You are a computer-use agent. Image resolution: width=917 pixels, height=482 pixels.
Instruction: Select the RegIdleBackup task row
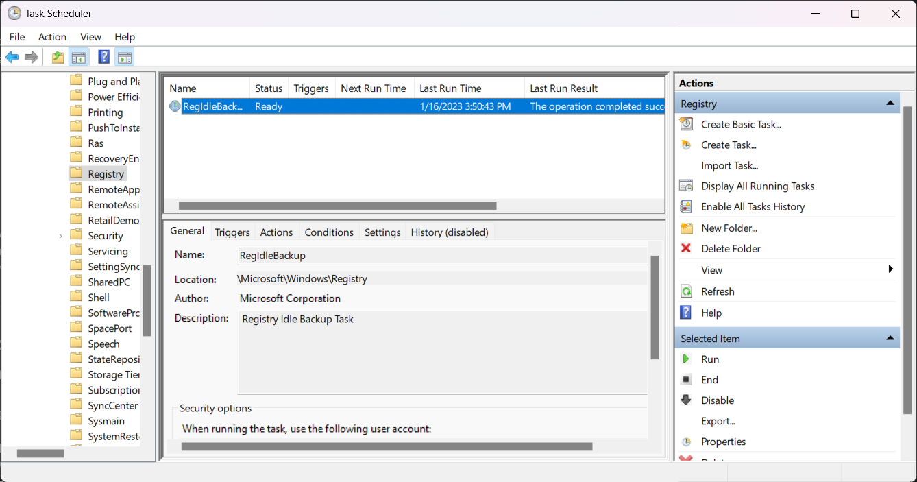(415, 106)
